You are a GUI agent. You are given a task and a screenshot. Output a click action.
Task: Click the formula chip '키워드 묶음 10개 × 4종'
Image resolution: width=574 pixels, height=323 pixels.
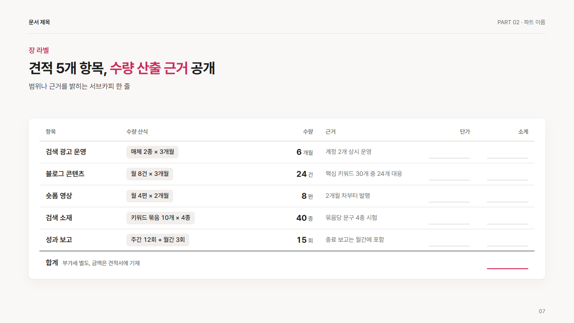161,218
